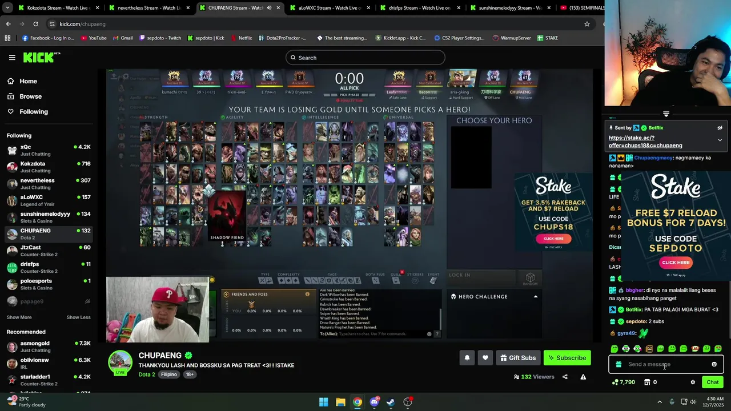
Task: Open nevertheless channel in the sidebar
Action: pos(49,183)
